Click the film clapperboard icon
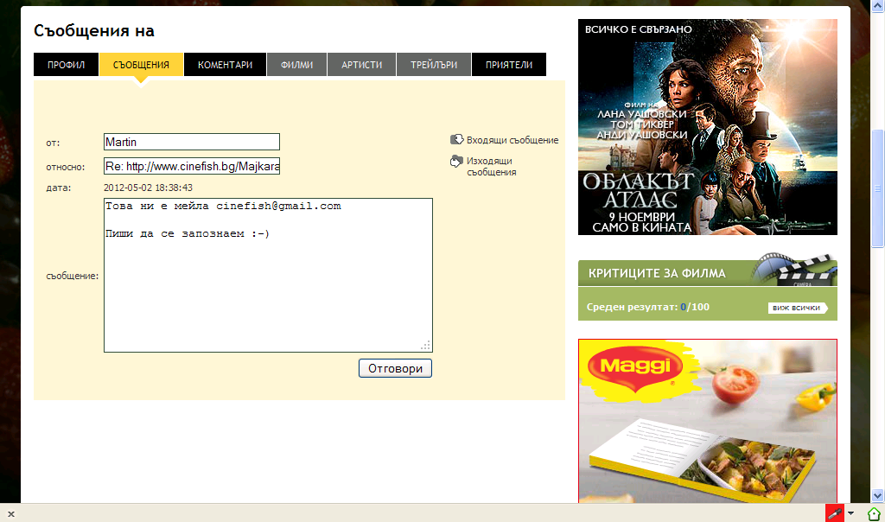 tap(796, 271)
